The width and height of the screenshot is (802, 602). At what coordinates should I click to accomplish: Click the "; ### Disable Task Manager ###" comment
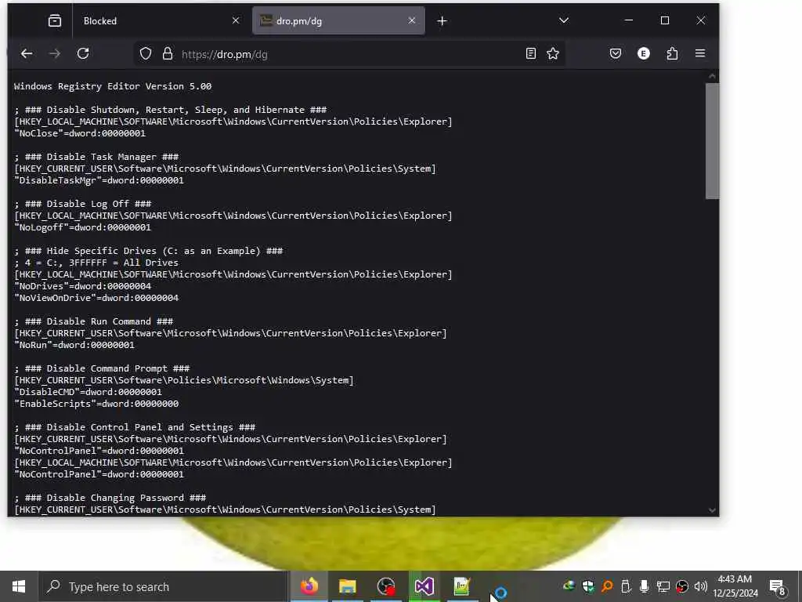click(96, 157)
